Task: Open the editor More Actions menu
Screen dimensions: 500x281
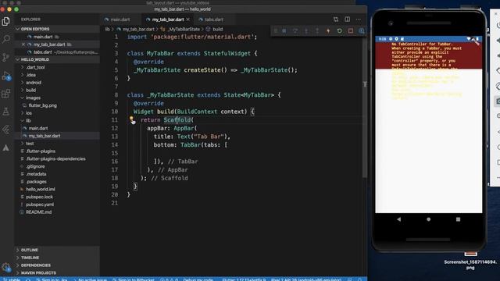Action: [x=359, y=20]
